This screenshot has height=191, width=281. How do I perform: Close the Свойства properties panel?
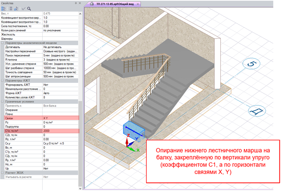[x=80, y=3]
